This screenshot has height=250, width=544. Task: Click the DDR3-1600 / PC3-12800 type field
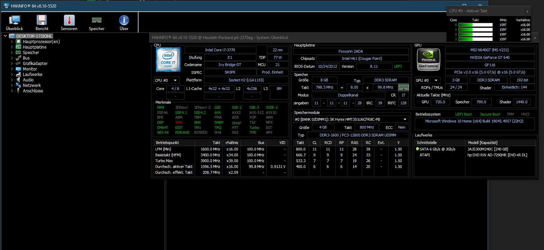(x=358, y=135)
